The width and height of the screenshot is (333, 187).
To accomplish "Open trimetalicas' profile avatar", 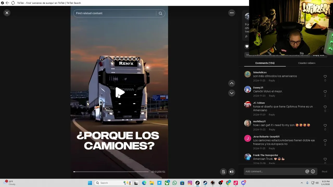I will coord(247,74).
